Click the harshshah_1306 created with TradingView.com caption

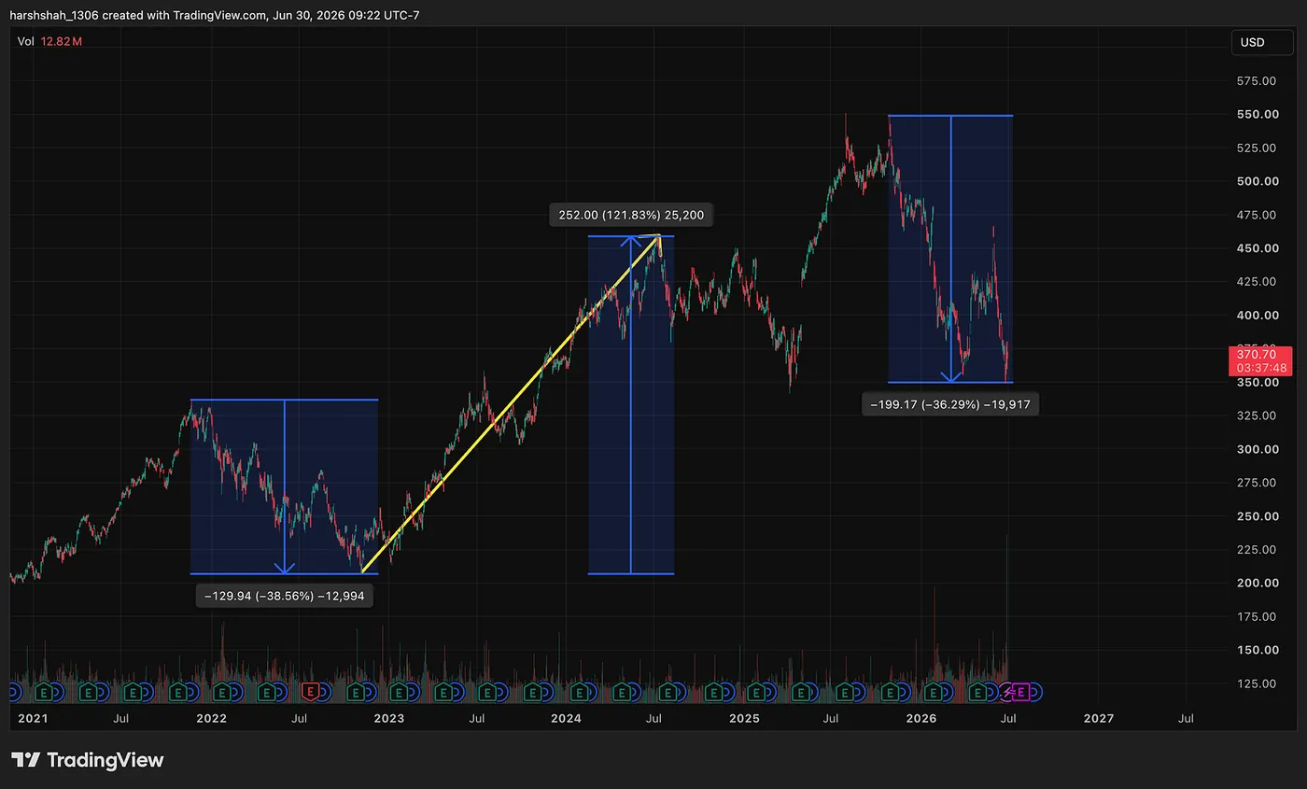[215, 15]
